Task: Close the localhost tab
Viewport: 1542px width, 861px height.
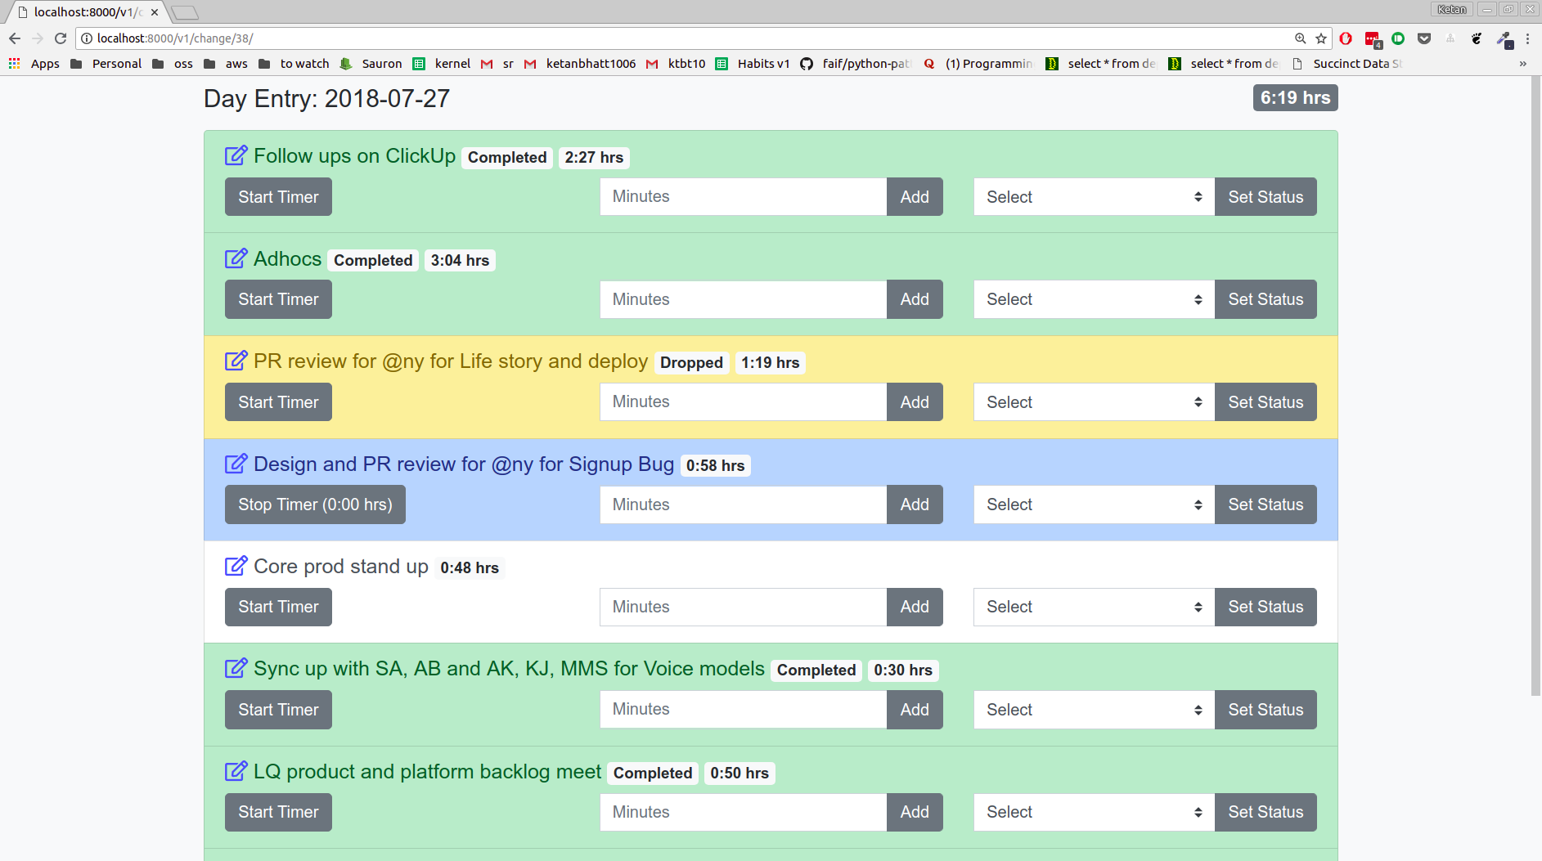Action: pyautogui.click(x=155, y=12)
